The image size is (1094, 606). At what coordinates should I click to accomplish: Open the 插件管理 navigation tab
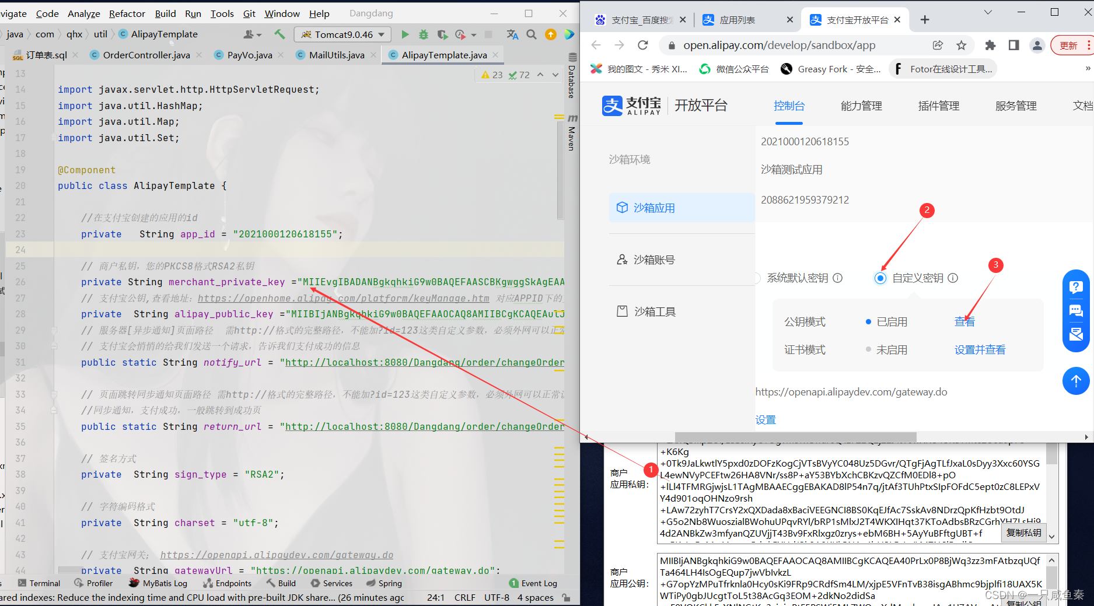point(938,106)
